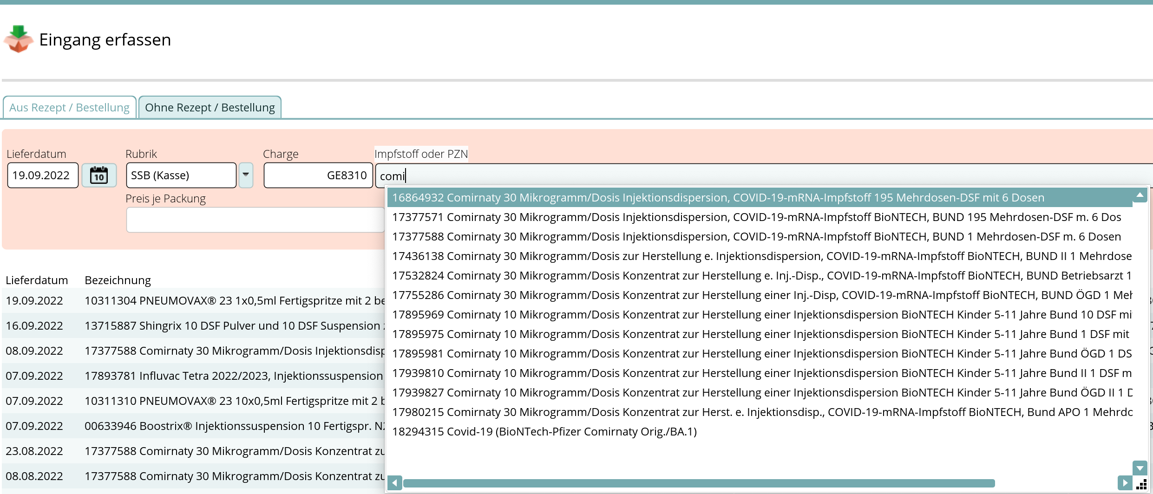1153x494 pixels.
Task: Select suggestion 17755286 Comirnaty BUND ÖGD
Action: (x=760, y=295)
